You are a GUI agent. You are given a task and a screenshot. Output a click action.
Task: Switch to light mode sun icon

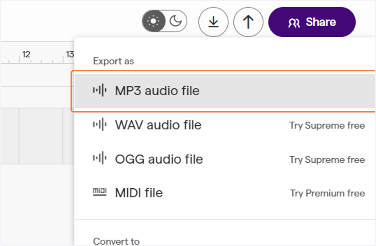tap(153, 21)
